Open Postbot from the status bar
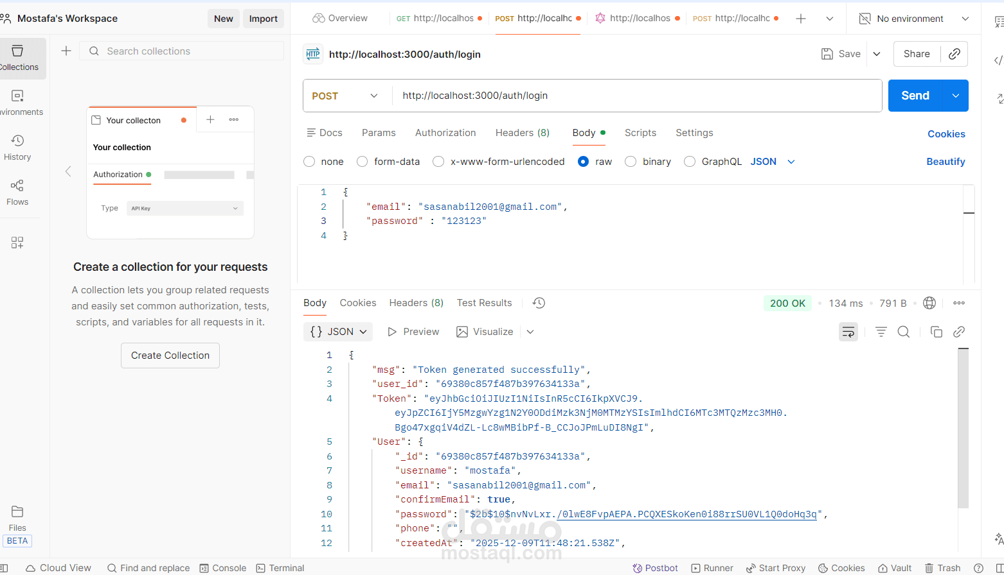This screenshot has height=575, width=1004. pos(655,568)
